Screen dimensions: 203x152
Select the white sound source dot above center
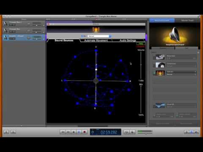tap(96, 70)
